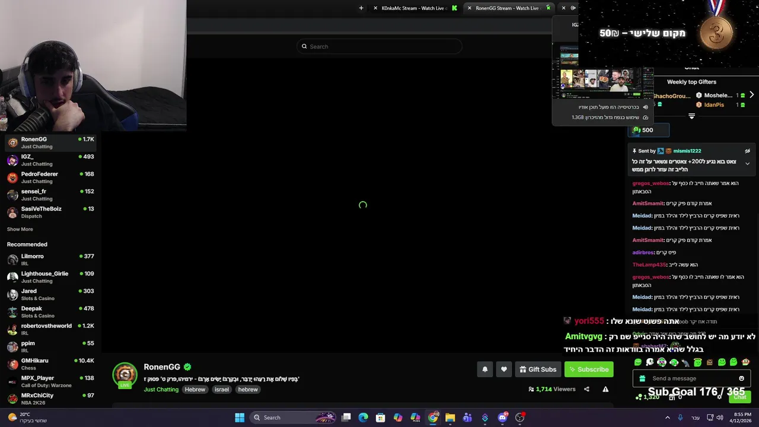Click the Gift Subs button
The height and width of the screenshot is (427, 759).
(538, 369)
